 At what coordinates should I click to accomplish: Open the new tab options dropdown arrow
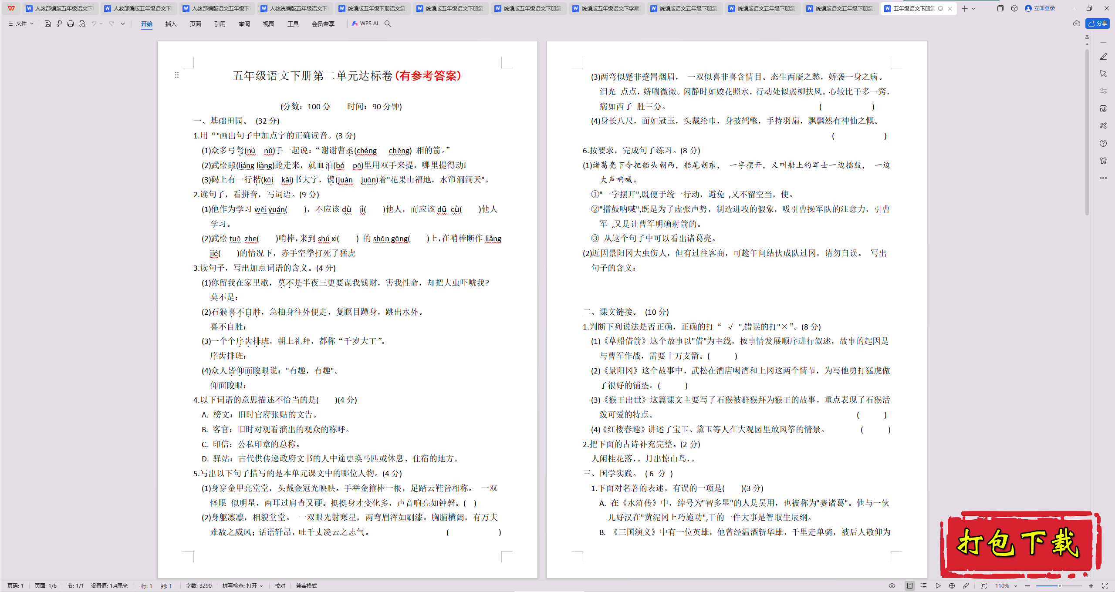(x=974, y=8)
